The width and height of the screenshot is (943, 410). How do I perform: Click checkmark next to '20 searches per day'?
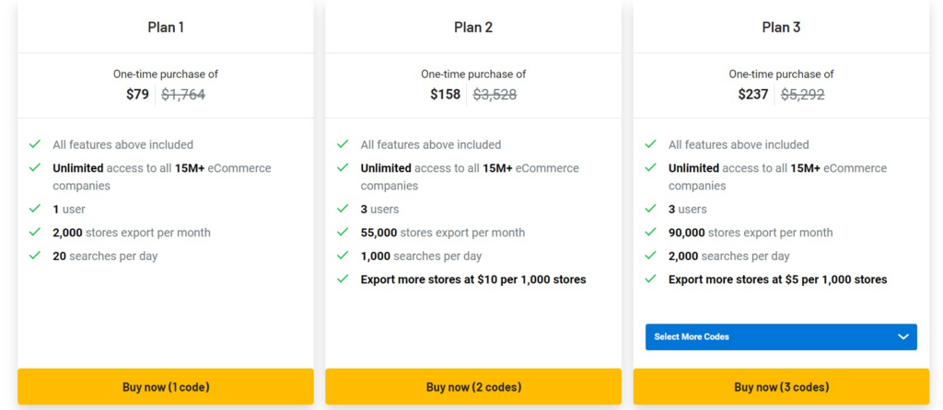point(35,256)
